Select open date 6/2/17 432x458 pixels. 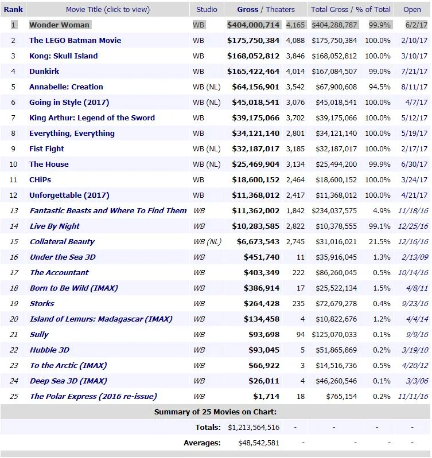pos(416,25)
